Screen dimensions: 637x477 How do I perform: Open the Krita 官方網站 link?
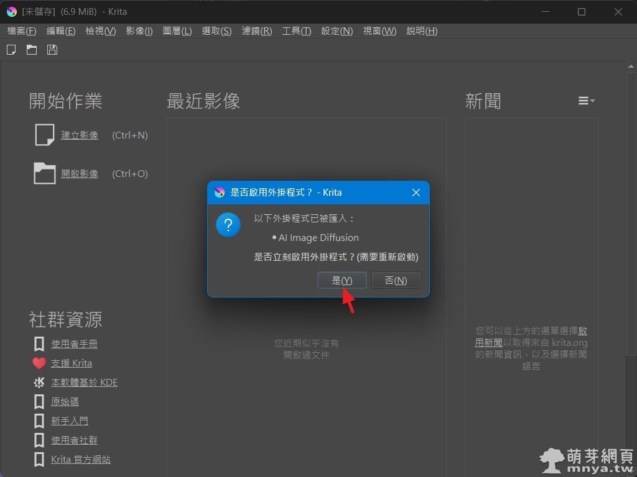[x=81, y=460]
